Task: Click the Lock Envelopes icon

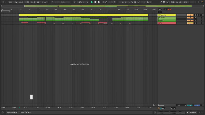Action: coord(169,9)
